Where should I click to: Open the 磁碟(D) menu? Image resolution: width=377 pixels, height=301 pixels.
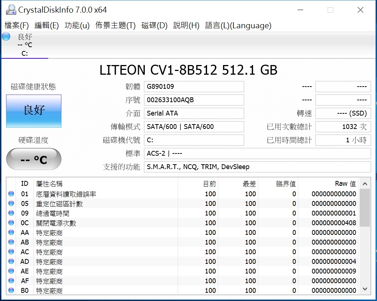tap(154, 25)
